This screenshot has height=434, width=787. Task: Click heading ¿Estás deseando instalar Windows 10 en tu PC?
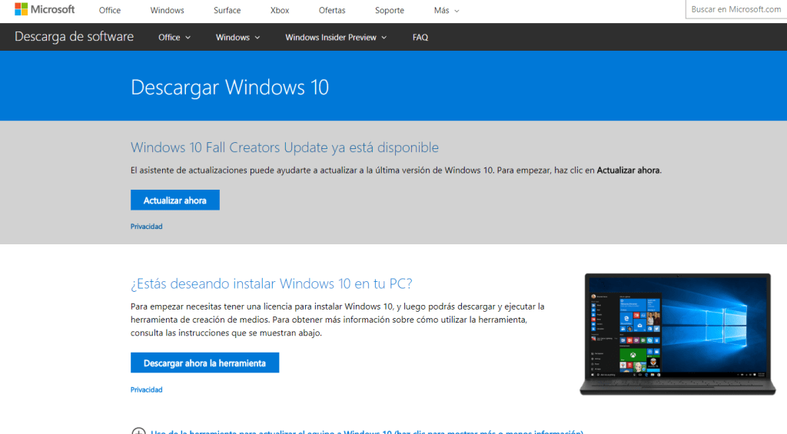point(271,283)
